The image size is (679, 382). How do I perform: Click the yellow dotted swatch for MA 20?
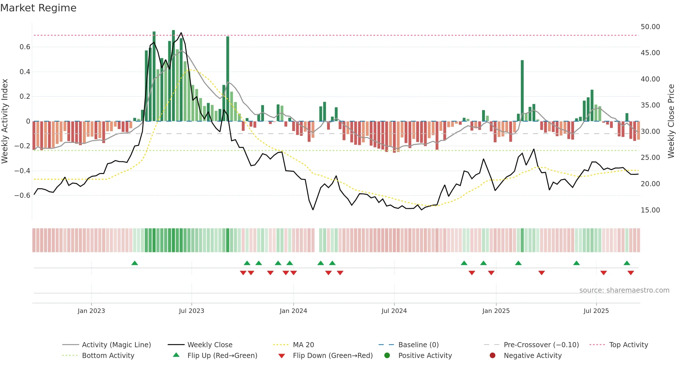pos(281,345)
